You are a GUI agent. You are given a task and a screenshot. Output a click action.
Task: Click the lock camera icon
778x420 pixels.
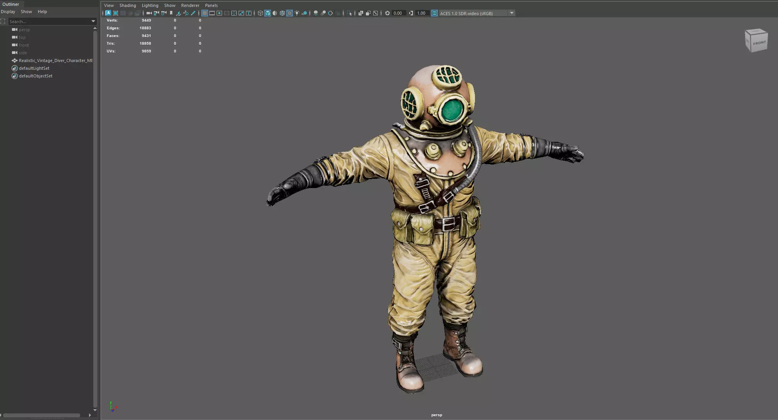pos(156,13)
